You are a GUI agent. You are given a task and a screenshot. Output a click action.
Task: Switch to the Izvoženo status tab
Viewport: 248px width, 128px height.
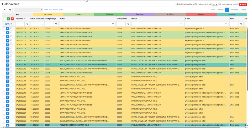point(232,14)
